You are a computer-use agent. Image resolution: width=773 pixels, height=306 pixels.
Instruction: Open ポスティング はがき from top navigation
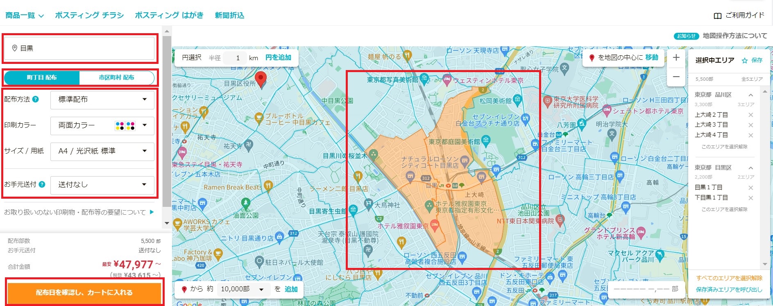(x=169, y=16)
